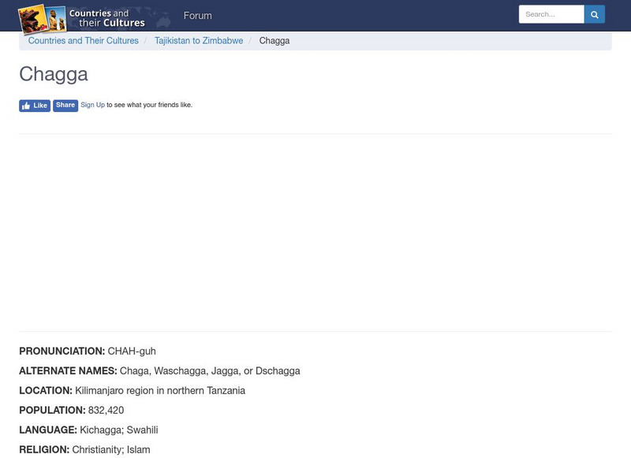
Task: Open the Forum menu item
Action: click(x=198, y=16)
